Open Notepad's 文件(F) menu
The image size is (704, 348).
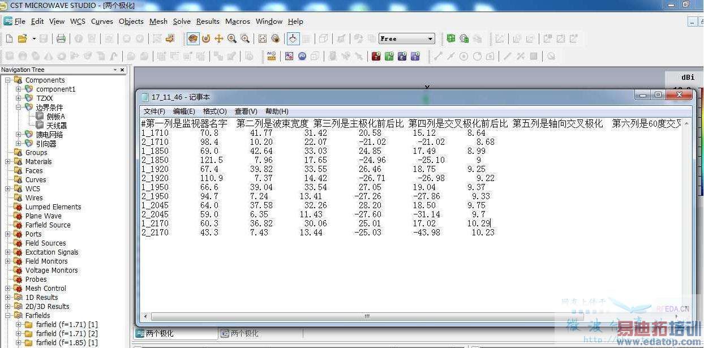point(154,111)
